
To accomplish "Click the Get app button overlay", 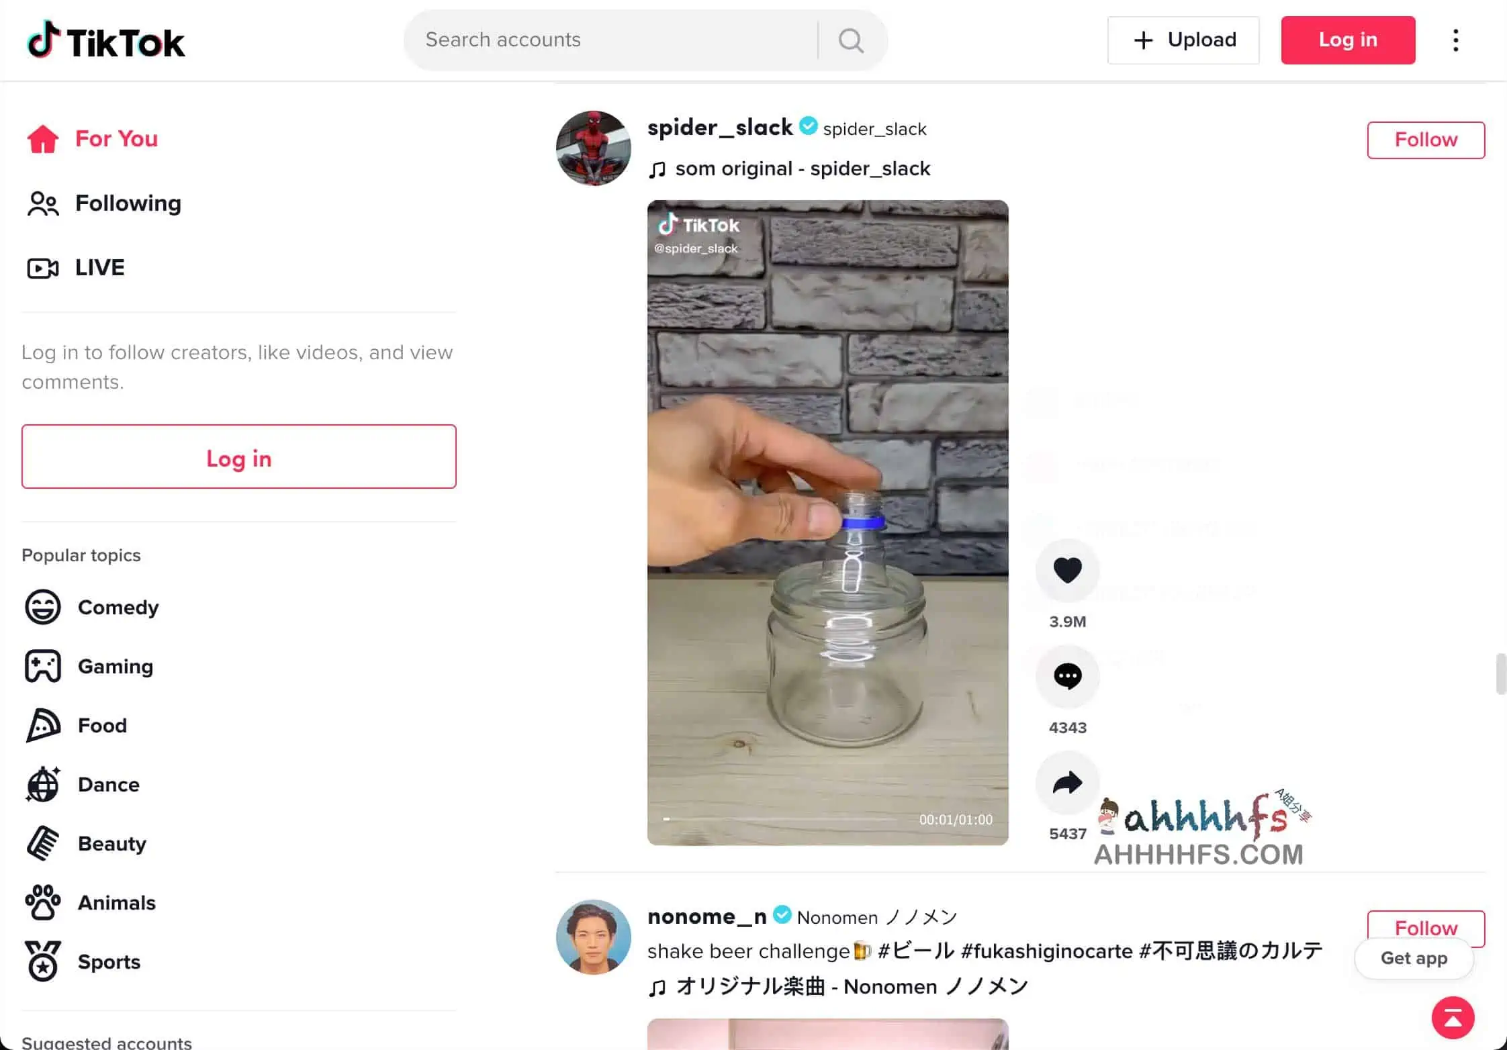I will pos(1414,957).
